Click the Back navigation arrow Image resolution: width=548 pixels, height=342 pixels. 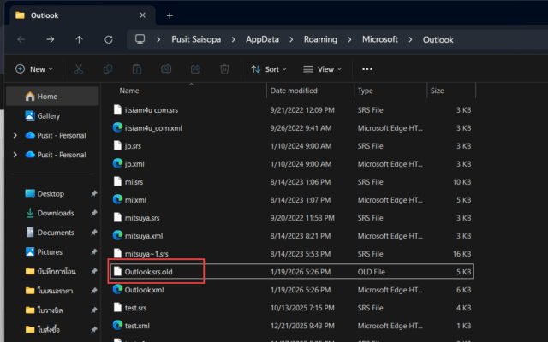[x=21, y=39]
